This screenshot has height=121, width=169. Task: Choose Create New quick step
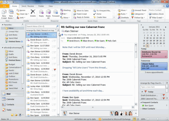(x=100, y=17)
